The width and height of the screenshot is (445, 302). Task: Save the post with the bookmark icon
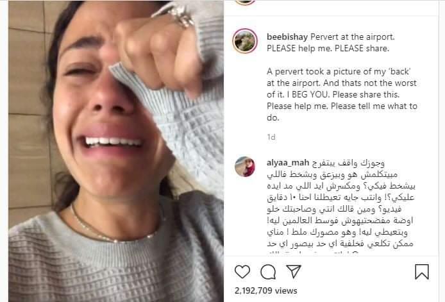[x=422, y=272]
